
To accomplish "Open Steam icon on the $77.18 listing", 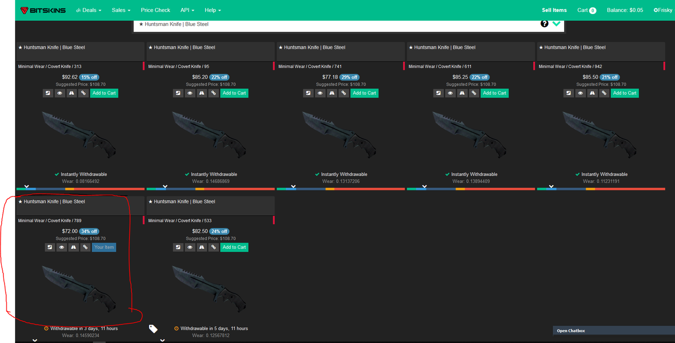I will click(x=309, y=93).
